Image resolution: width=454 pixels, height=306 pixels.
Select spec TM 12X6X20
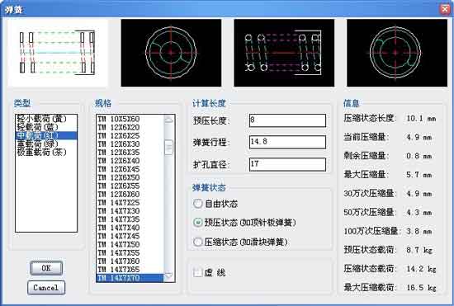130,127
